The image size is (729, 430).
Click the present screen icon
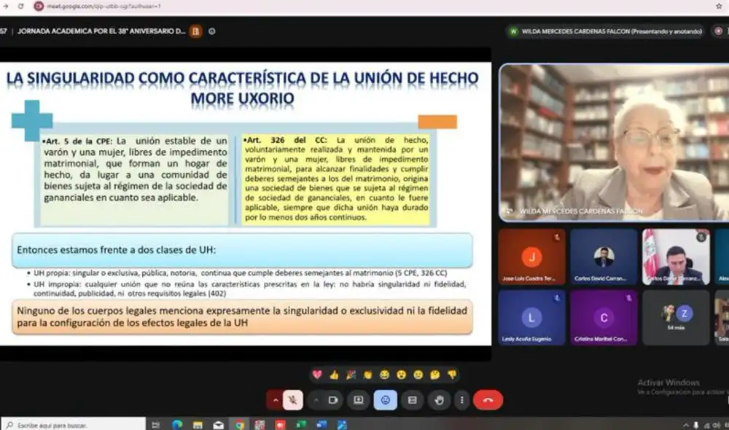pyautogui.click(x=359, y=400)
